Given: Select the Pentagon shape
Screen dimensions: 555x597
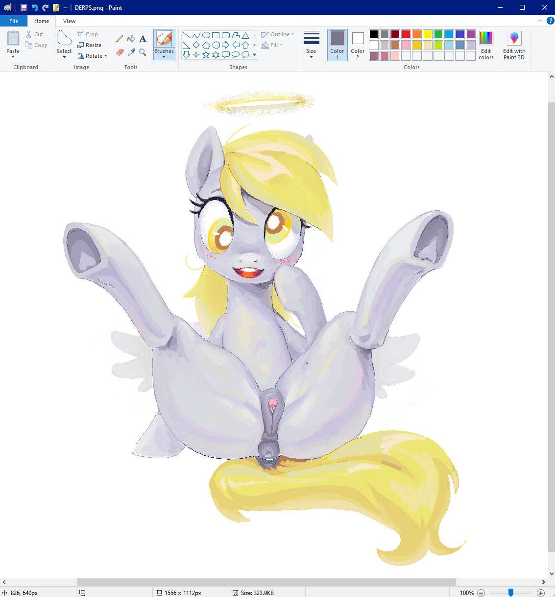Looking at the screenshot, I should click(x=206, y=45).
